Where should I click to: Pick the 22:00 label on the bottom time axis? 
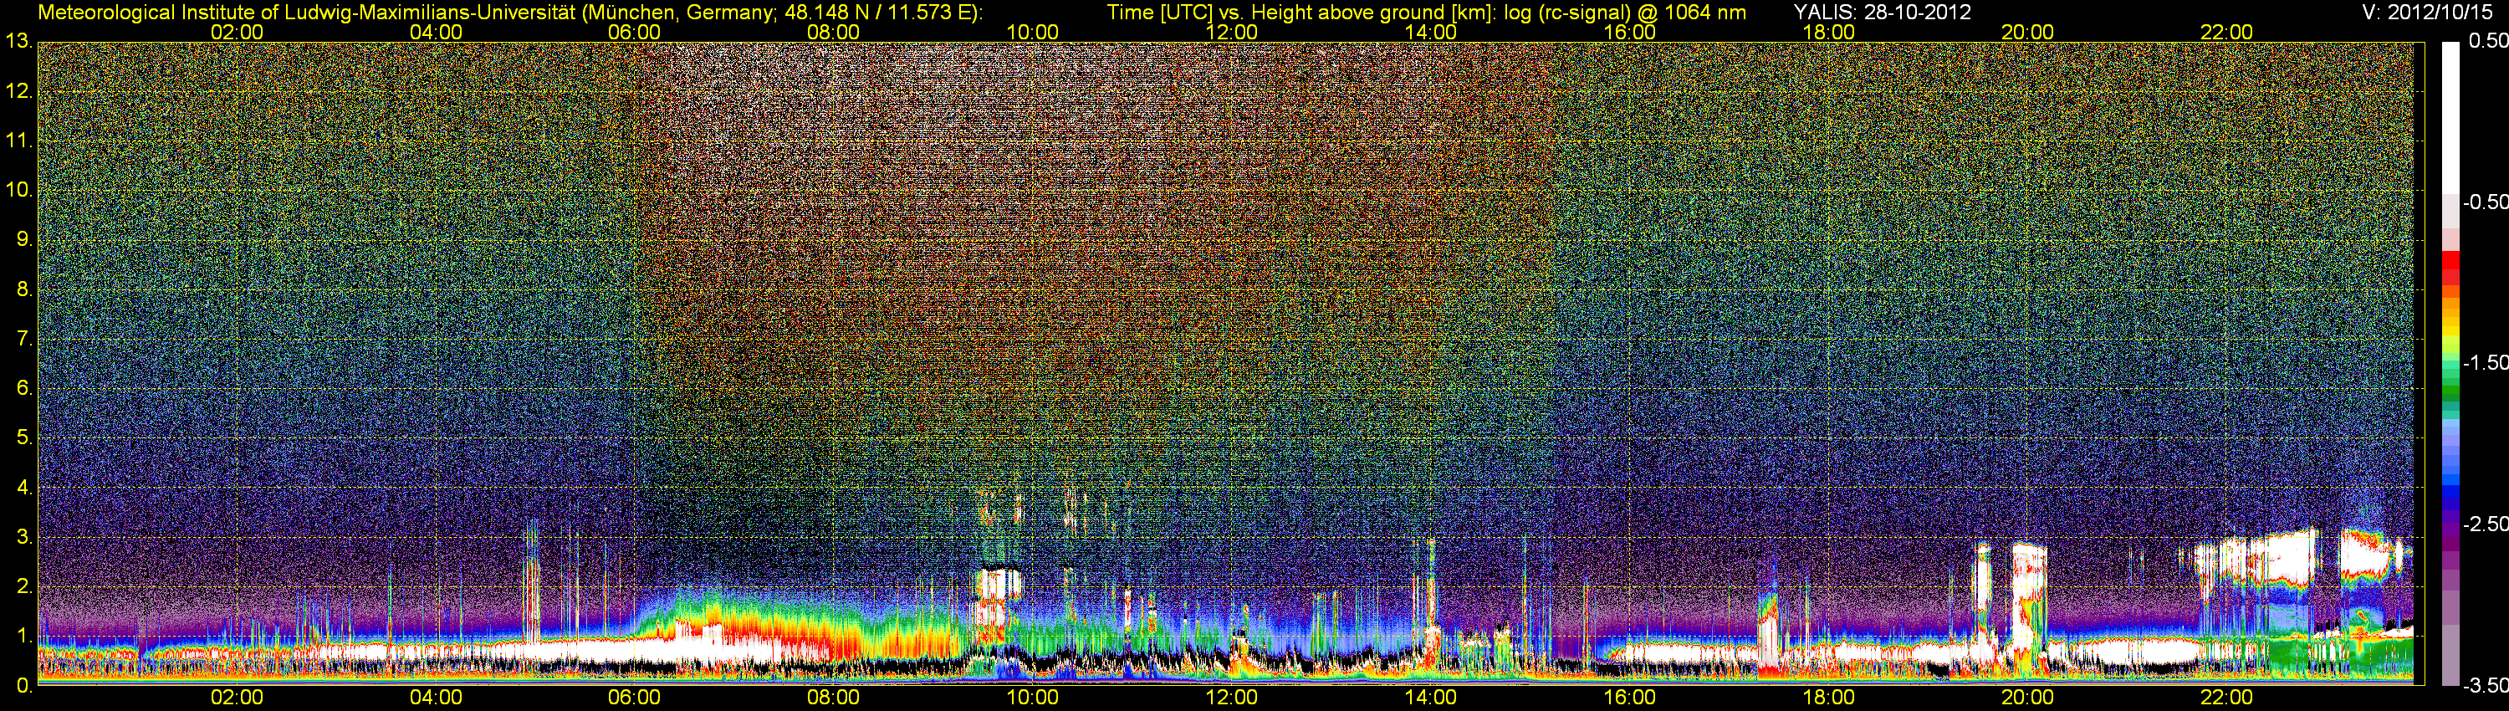click(x=2226, y=698)
